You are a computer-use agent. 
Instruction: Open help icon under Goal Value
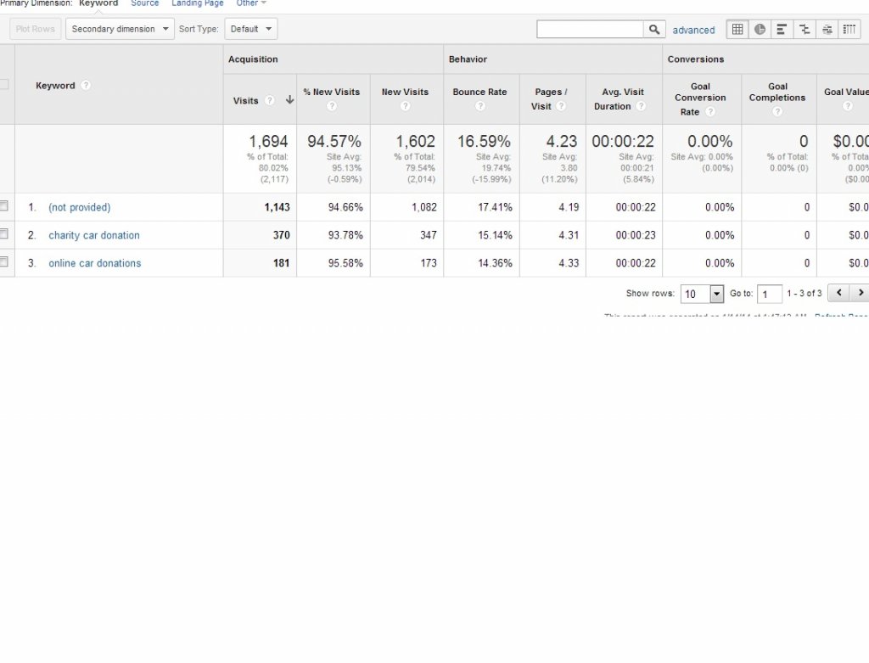[848, 106]
